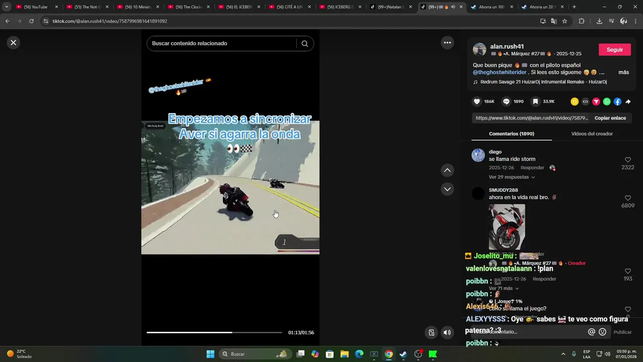Viewport: 643px width, 362px height.
Task: Like SMUDDY288's comment heart
Action: [628, 198]
